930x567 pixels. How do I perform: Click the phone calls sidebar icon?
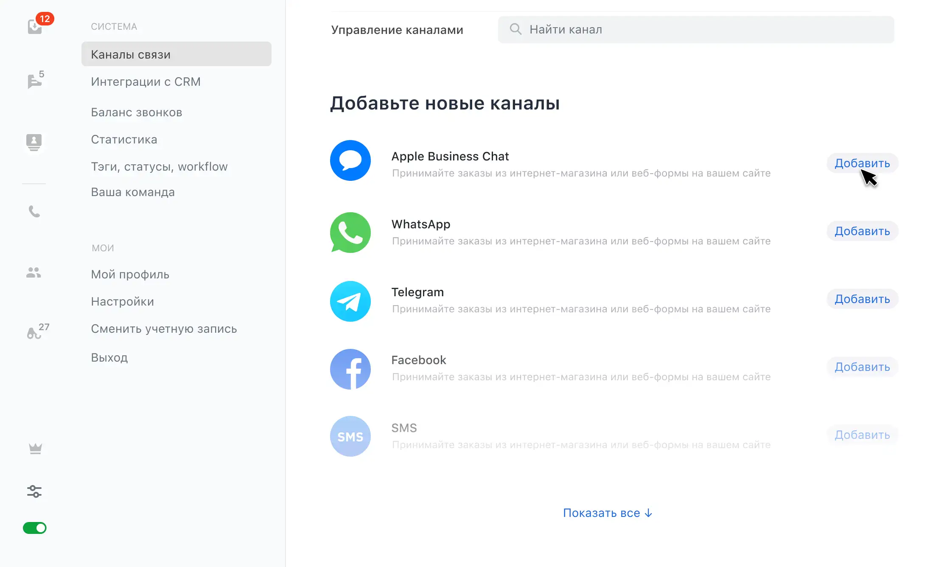(x=34, y=211)
